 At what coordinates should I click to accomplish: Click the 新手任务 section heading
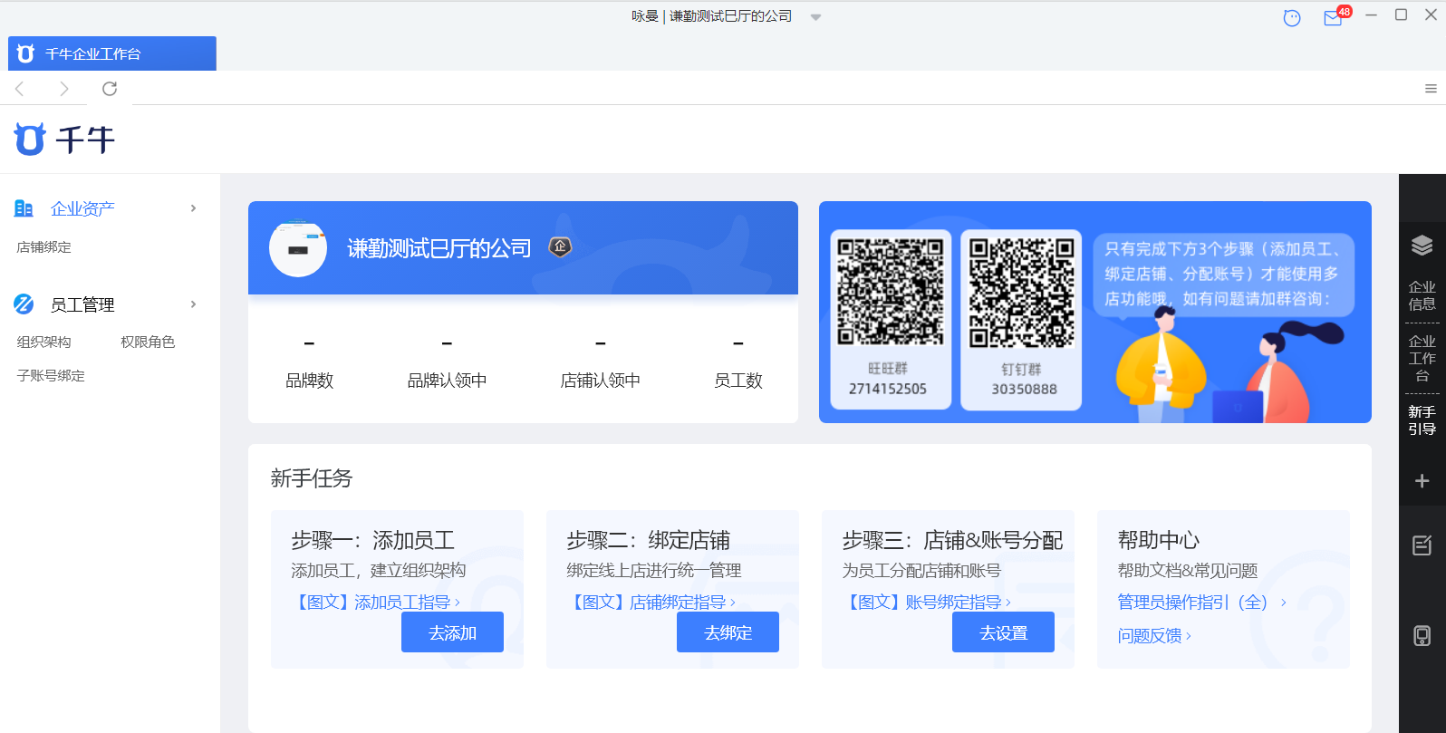[311, 477]
